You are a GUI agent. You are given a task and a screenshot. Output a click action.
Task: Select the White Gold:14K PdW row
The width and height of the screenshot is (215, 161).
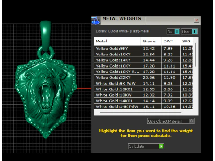[x=143, y=106]
